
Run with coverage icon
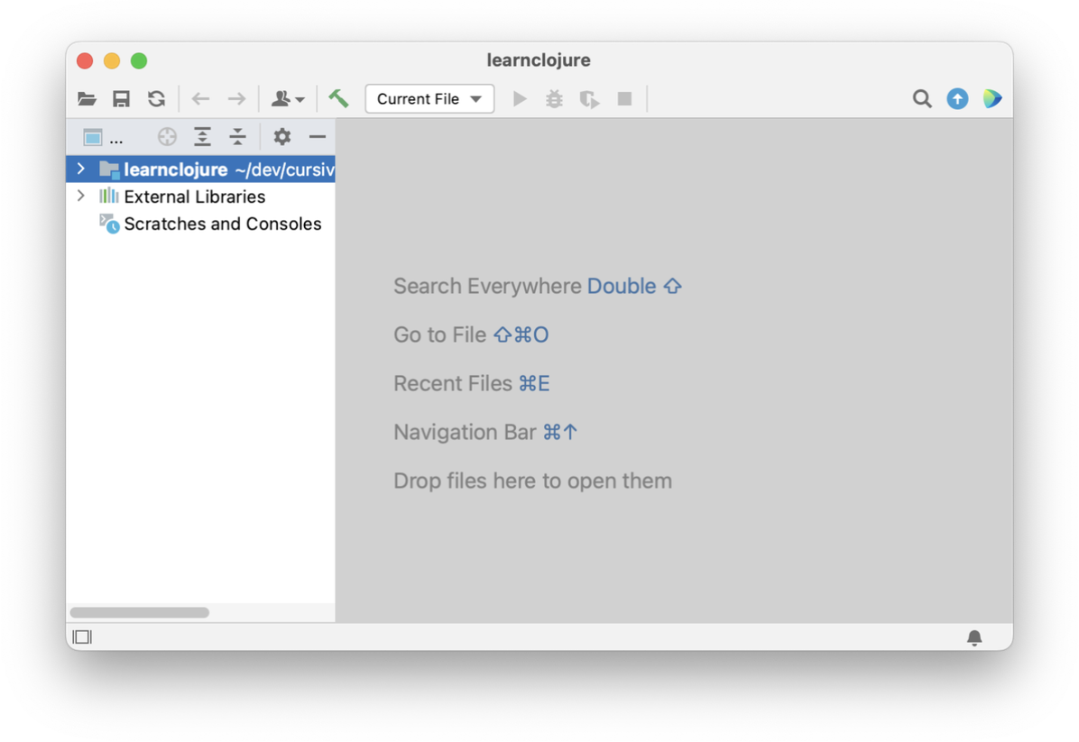tap(590, 99)
